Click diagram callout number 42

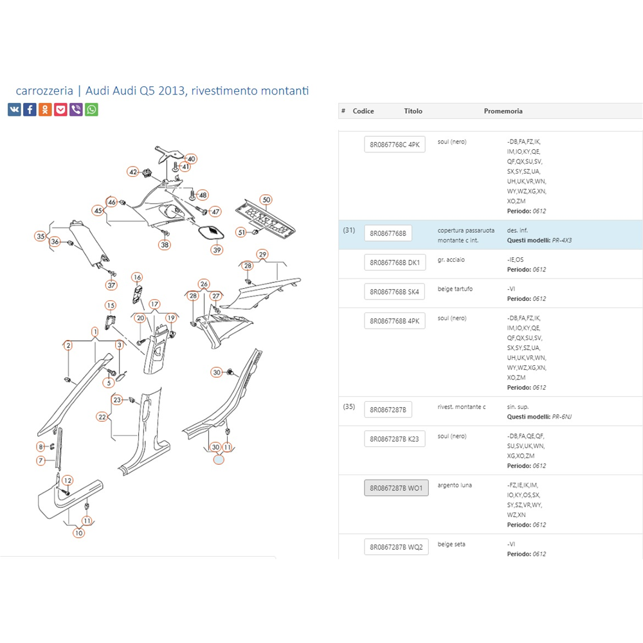coord(133,172)
